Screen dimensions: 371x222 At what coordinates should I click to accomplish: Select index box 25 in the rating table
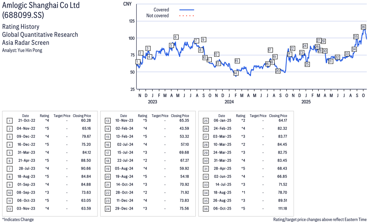(x=206, y=121)
